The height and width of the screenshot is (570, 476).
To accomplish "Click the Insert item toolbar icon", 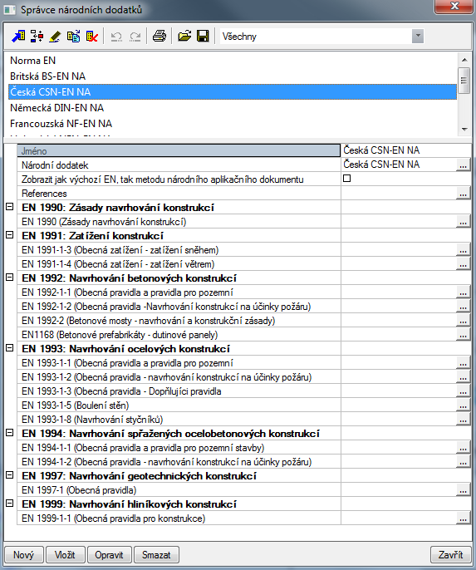I will (x=37, y=37).
